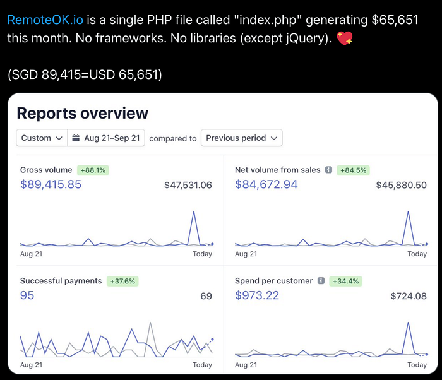Click the info icon beside Net volume from sales

[x=328, y=170]
